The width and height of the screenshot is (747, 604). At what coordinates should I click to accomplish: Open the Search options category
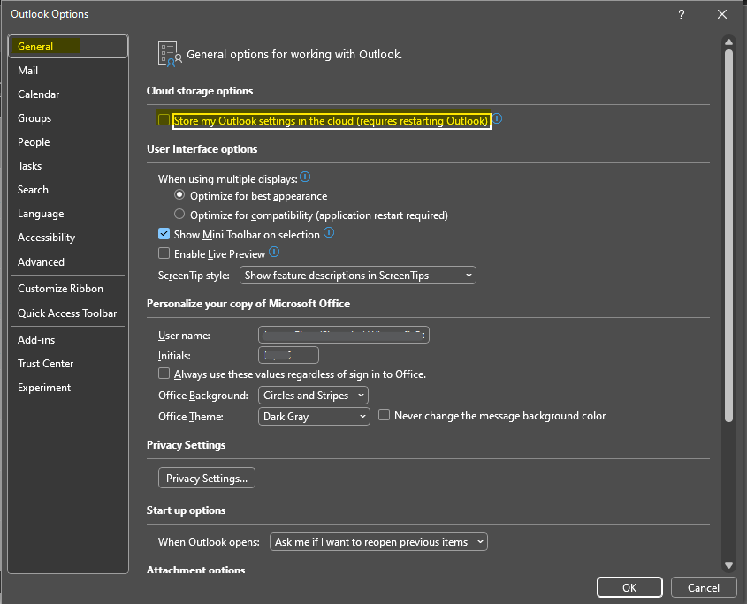pos(68,190)
